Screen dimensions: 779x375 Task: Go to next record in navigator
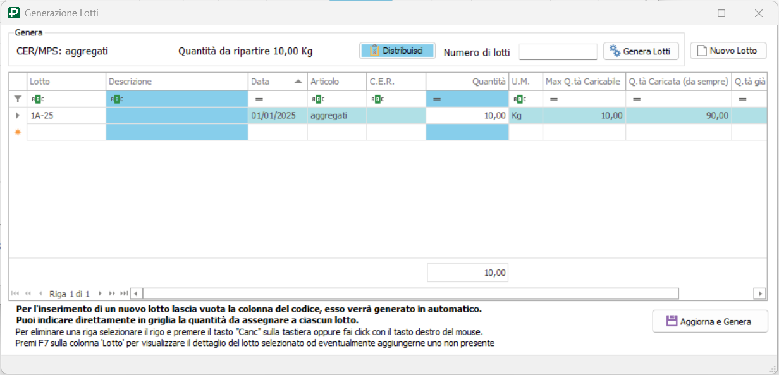click(100, 293)
